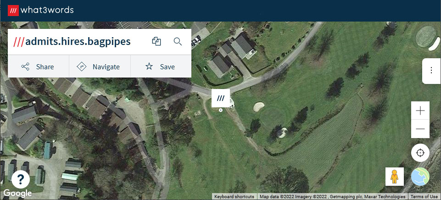
Task: Open the three-dot more options menu
Action: (431, 71)
